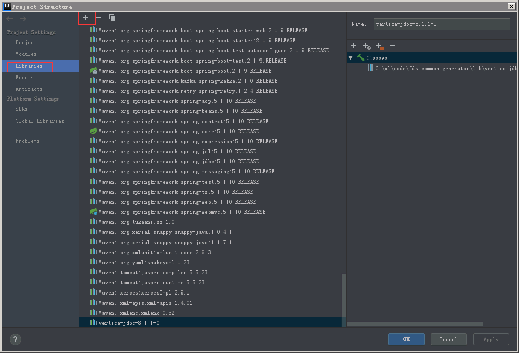
Task: Remove the selected library with minus
Action: click(99, 18)
